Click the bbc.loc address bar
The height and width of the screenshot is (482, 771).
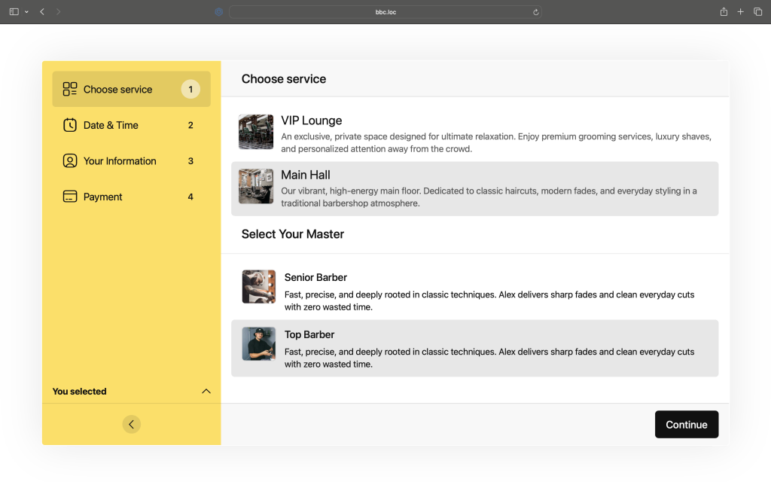(385, 12)
